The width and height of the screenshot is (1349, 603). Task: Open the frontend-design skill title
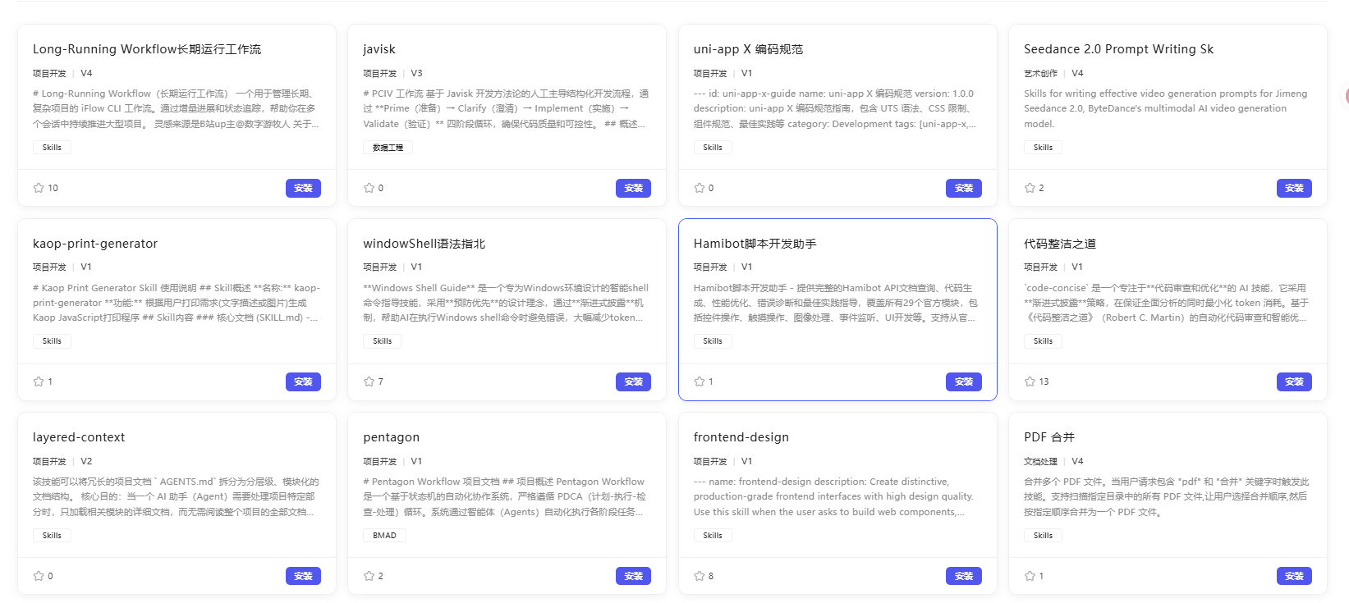(x=741, y=437)
